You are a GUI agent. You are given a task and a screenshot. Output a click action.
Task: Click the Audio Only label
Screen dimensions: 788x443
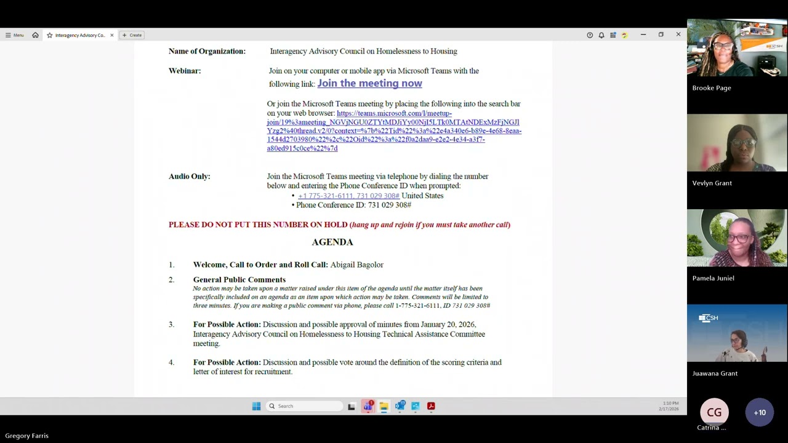pos(190,177)
